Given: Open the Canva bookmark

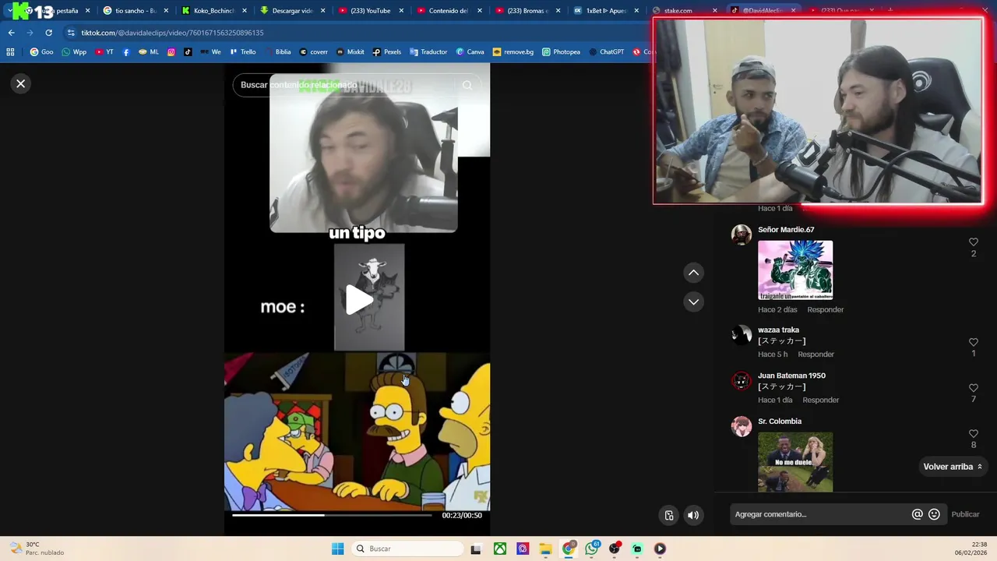Looking at the screenshot, I should (470, 52).
